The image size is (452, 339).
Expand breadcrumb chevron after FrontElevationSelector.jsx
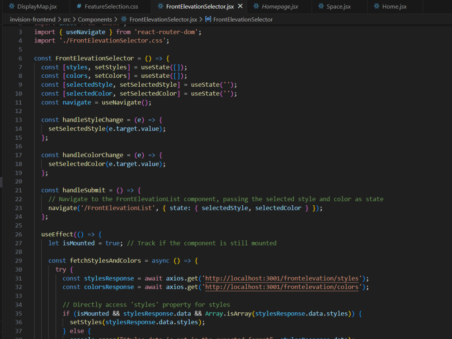(201, 19)
